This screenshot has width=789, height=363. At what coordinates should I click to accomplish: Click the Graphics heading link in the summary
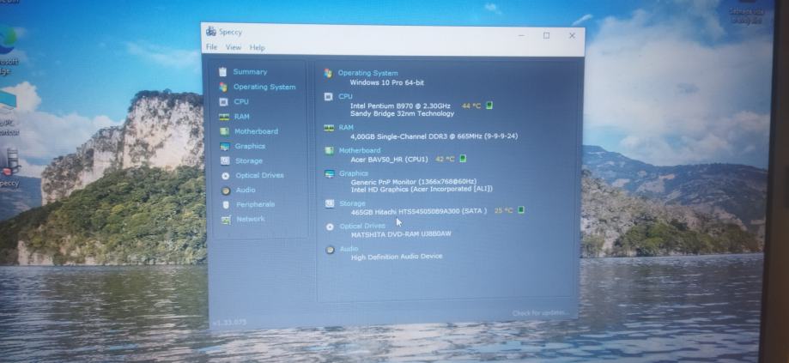(x=354, y=173)
